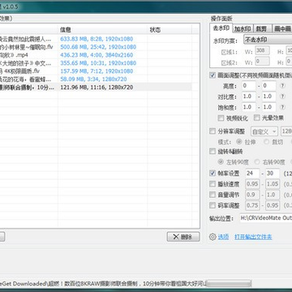
Task: Select the 右转90度 radio button
Action: click(x=258, y=162)
